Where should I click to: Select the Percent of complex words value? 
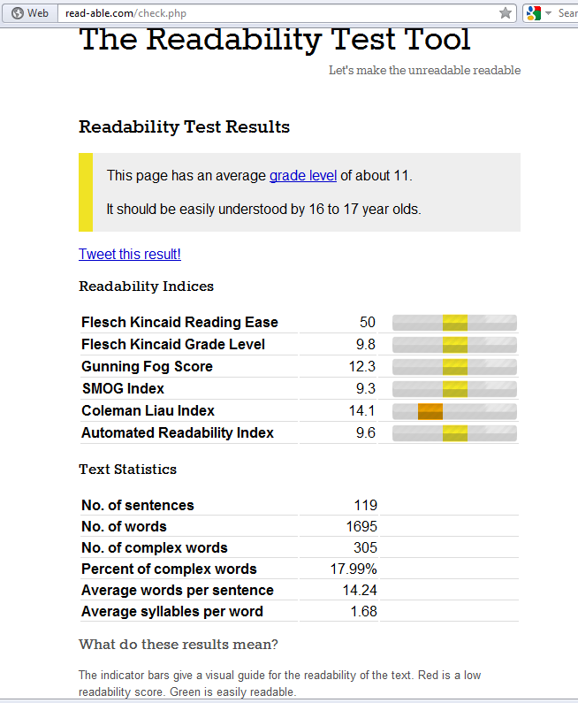pyautogui.click(x=354, y=569)
